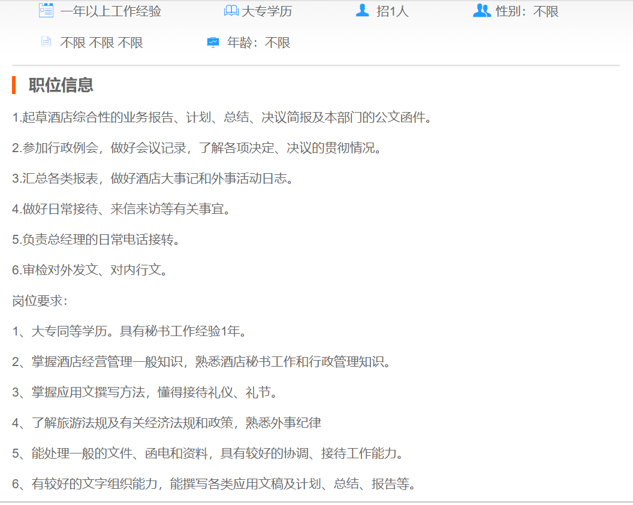
Task: Click requirement 4 about tourism regulations
Action: click(167, 423)
